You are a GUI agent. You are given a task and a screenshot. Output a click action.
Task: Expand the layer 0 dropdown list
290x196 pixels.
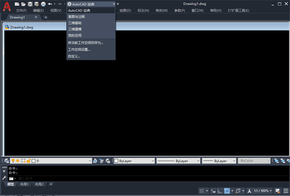pos(90,161)
